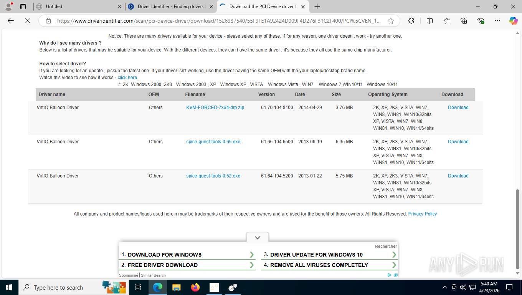This screenshot has height=295, width=522.
Task: Click ad '4. REMOVE ALL VIRUSES COMPLETELY'
Action: coord(330,265)
